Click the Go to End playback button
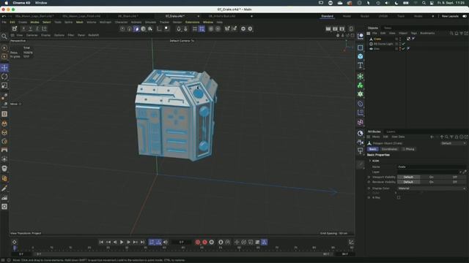This screenshot has height=263, width=469. click(x=143, y=242)
